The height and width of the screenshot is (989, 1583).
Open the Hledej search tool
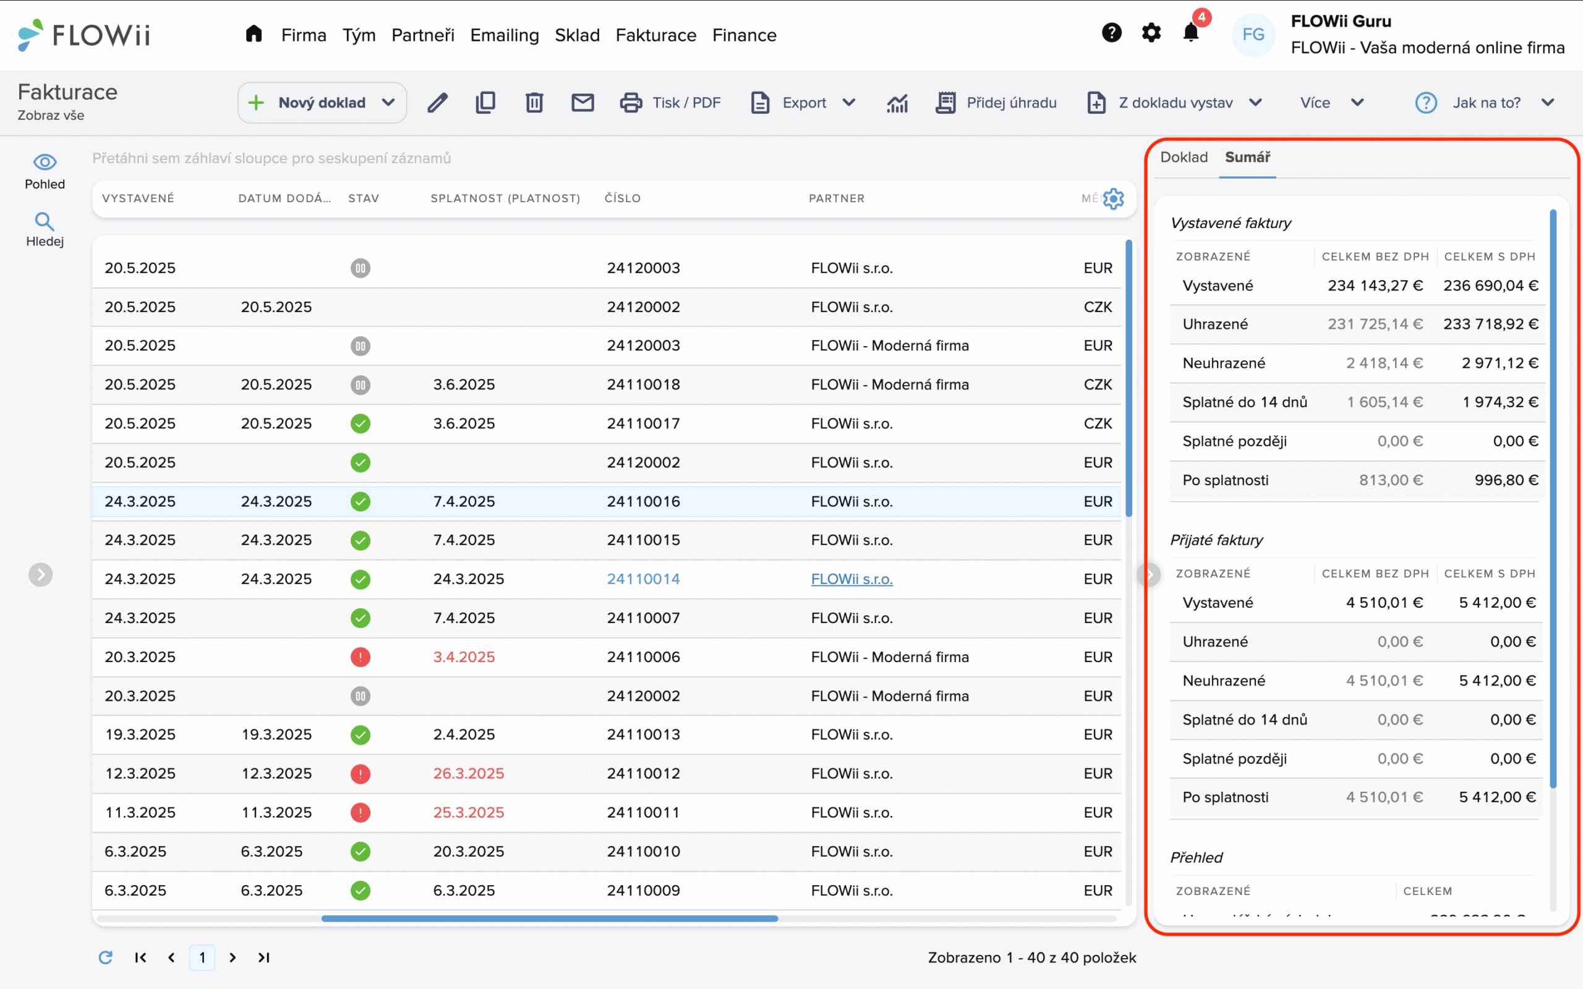pos(45,229)
